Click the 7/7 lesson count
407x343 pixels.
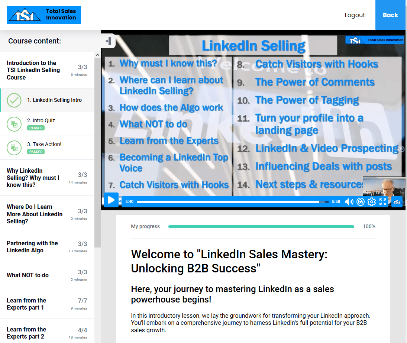pyautogui.click(x=82, y=301)
